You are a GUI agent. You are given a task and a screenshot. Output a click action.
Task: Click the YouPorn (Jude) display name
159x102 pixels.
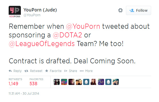40,10
